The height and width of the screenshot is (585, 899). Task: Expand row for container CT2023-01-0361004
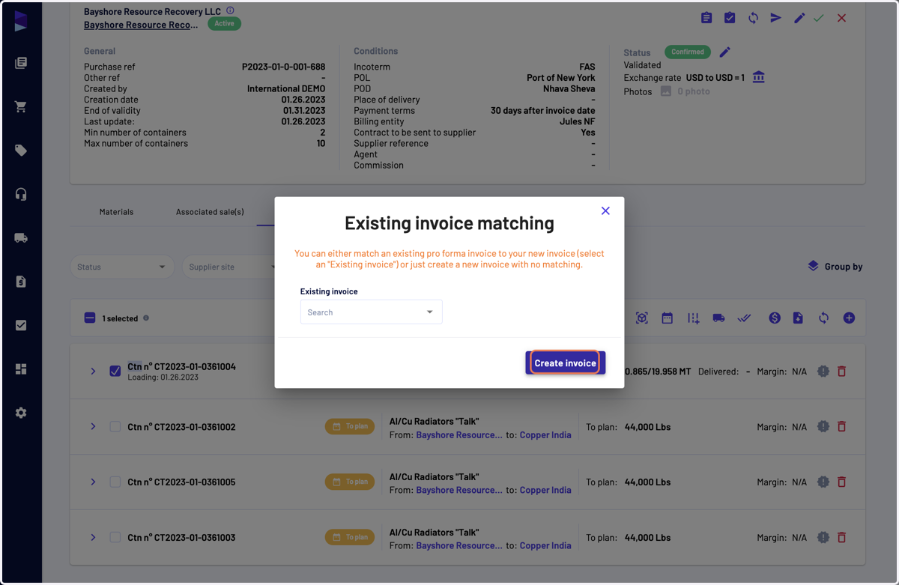point(93,371)
